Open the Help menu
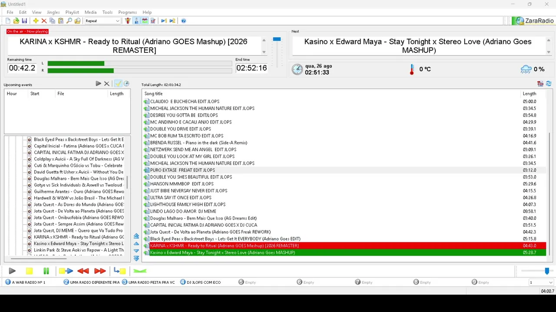 pyautogui.click(x=147, y=12)
